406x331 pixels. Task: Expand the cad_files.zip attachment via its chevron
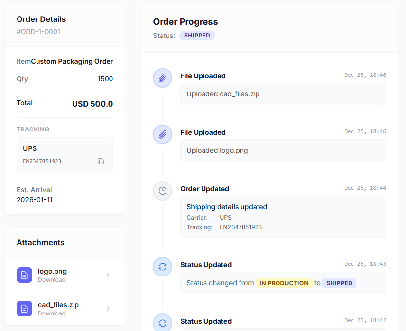[x=108, y=309]
